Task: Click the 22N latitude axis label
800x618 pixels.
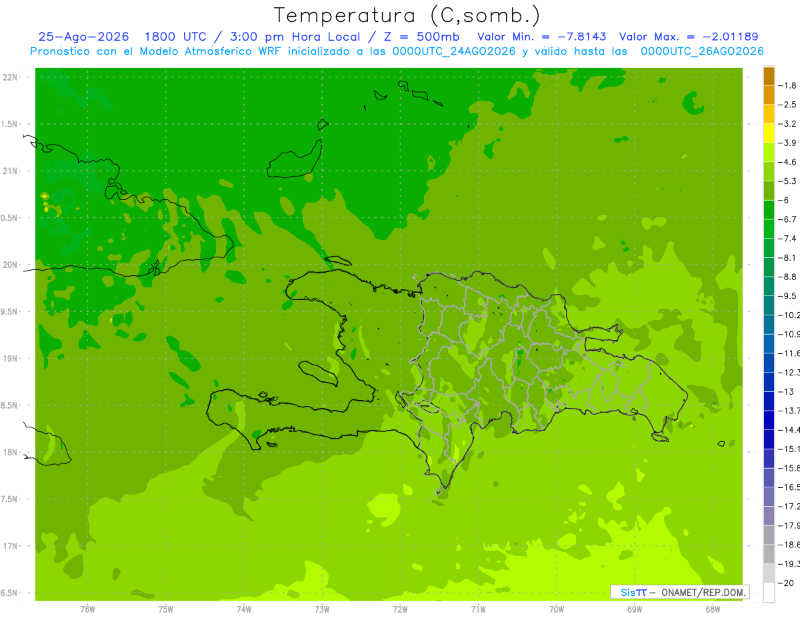Action: [x=11, y=77]
